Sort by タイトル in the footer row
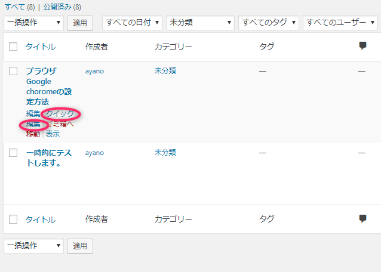381x272 pixels. (41, 220)
